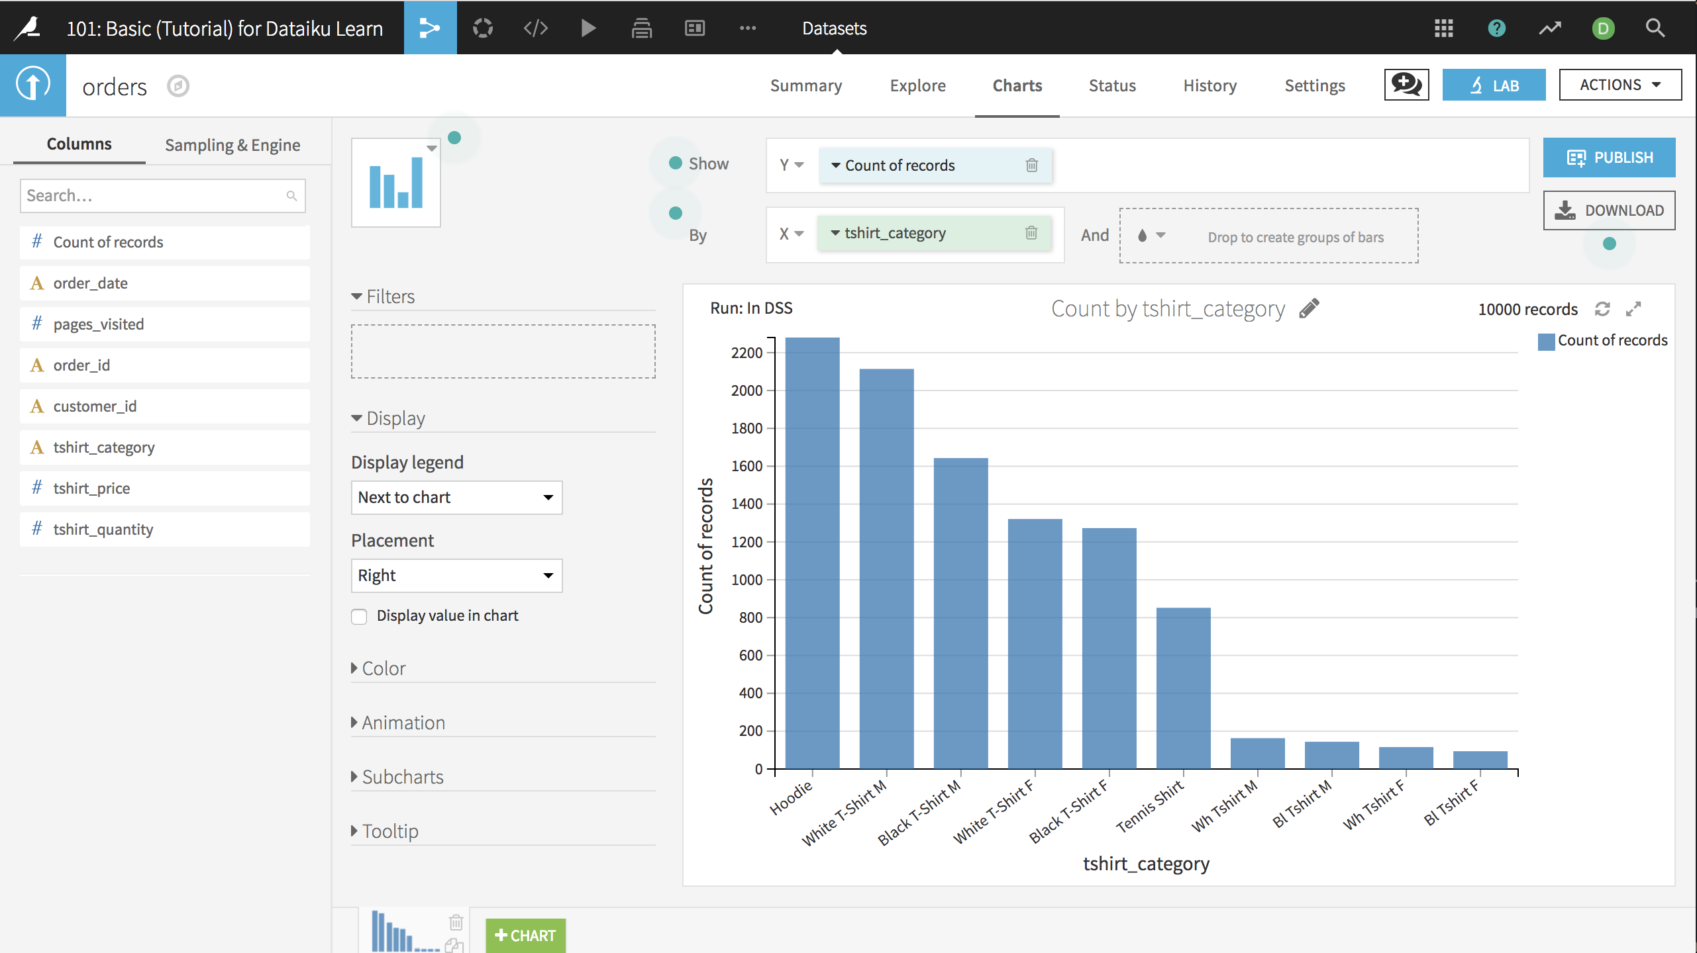Open the History tab

[x=1209, y=85]
